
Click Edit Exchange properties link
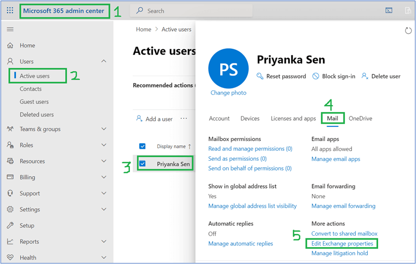point(342,243)
